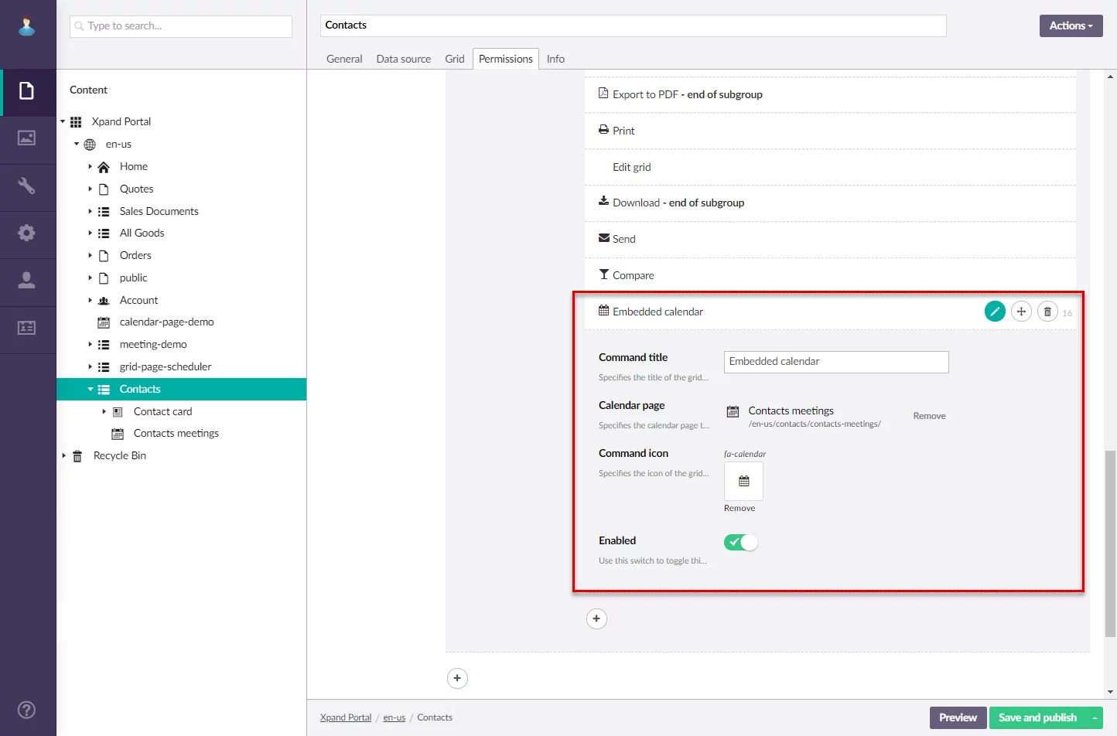Click the vertical scrollbar thumb
Viewport: 1117px width, 736px height.
1110,543
